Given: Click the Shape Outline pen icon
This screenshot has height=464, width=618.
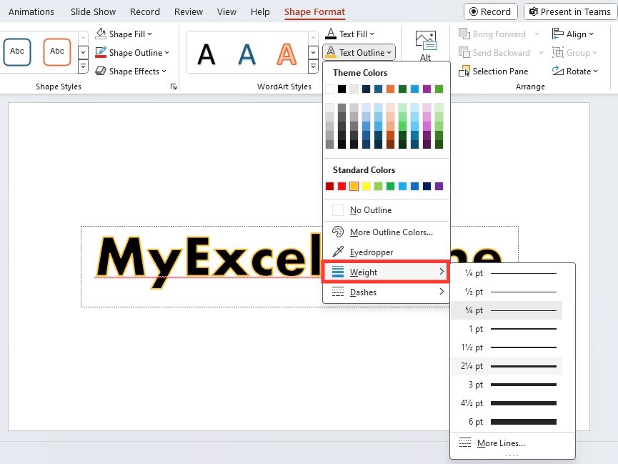Looking at the screenshot, I should point(101,52).
